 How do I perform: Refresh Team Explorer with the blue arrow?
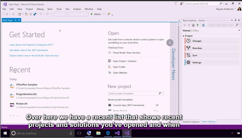pyautogui.click(x=203, y=25)
